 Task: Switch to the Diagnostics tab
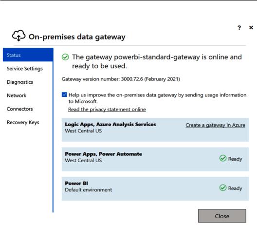(20, 82)
